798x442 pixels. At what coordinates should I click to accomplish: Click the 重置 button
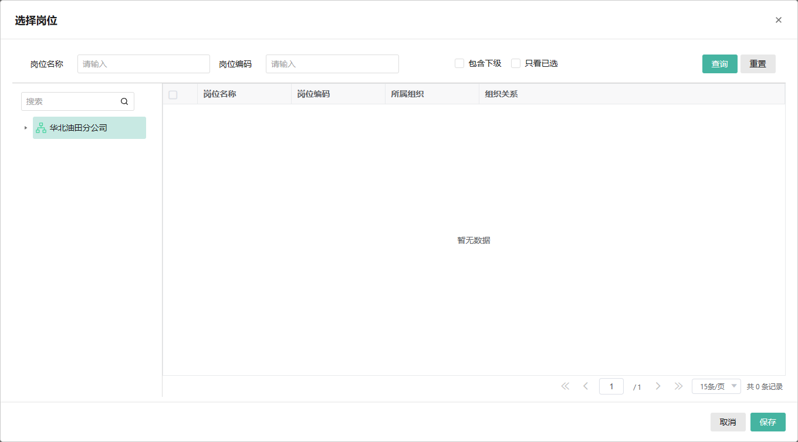click(x=758, y=64)
